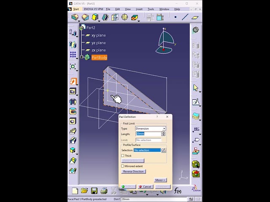
Task: Open the Rectangular Pattern sub-toolbar arrow
Action: point(77,58)
